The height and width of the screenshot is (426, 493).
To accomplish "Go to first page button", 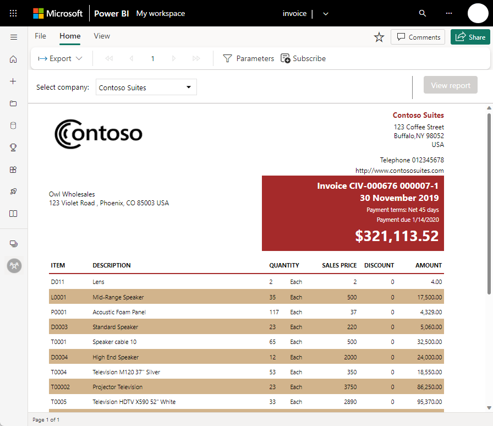I will [x=109, y=58].
